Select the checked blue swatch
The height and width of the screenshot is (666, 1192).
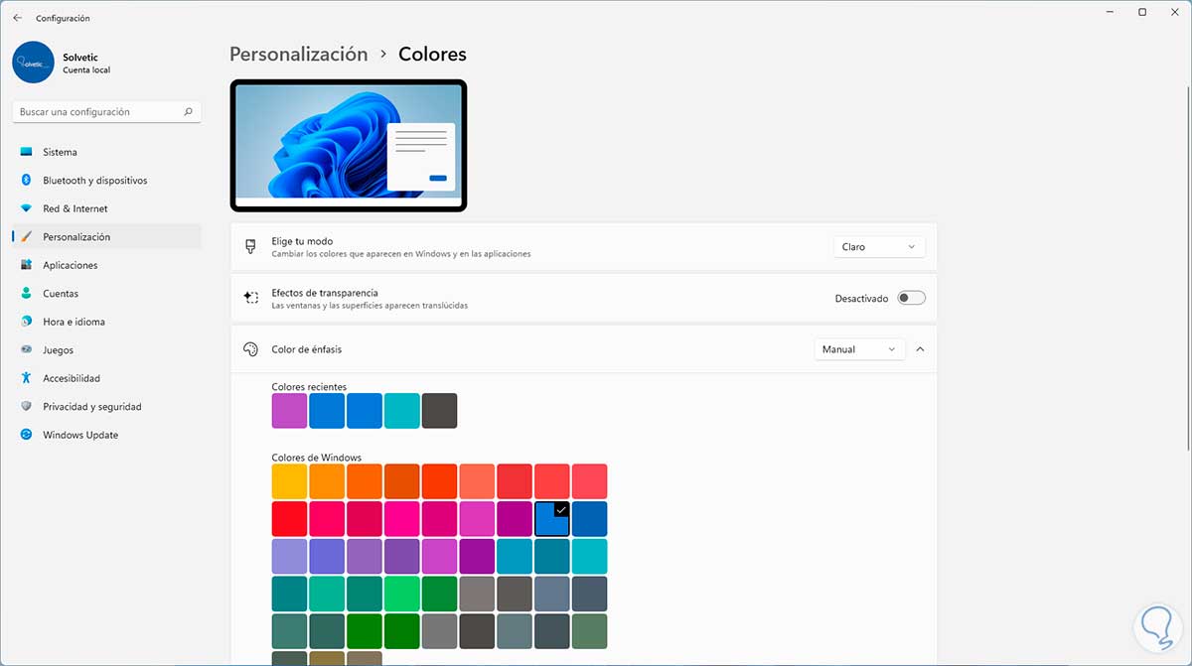[551, 519]
